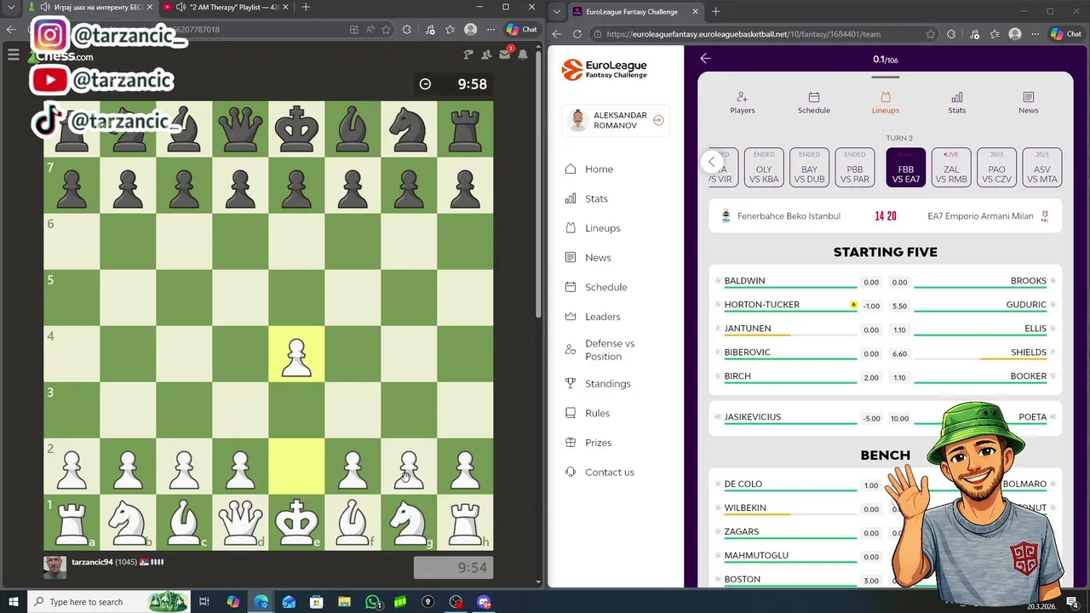Open browser settings ellipsis in EuroLeague window
The width and height of the screenshot is (1090, 613).
[1036, 34]
